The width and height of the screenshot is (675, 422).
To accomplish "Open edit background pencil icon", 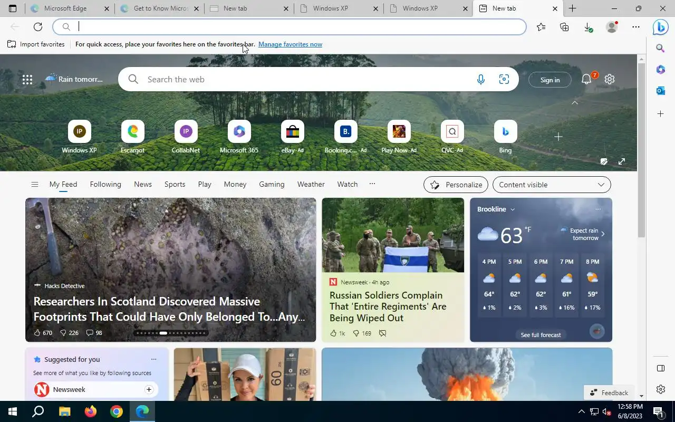I will (x=604, y=161).
